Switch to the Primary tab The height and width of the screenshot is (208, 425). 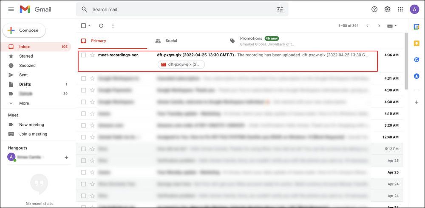(x=112, y=41)
